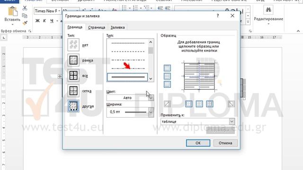Click the table move handle
The height and width of the screenshot is (170, 303).
(x=60, y=76)
